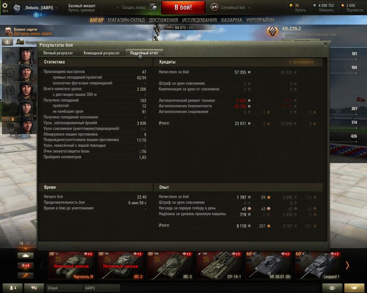Screen dimensions: 367x293
Task: Open the platoon type icon beside Создать взвод
Action: pyautogui.click(x=154, y=8)
